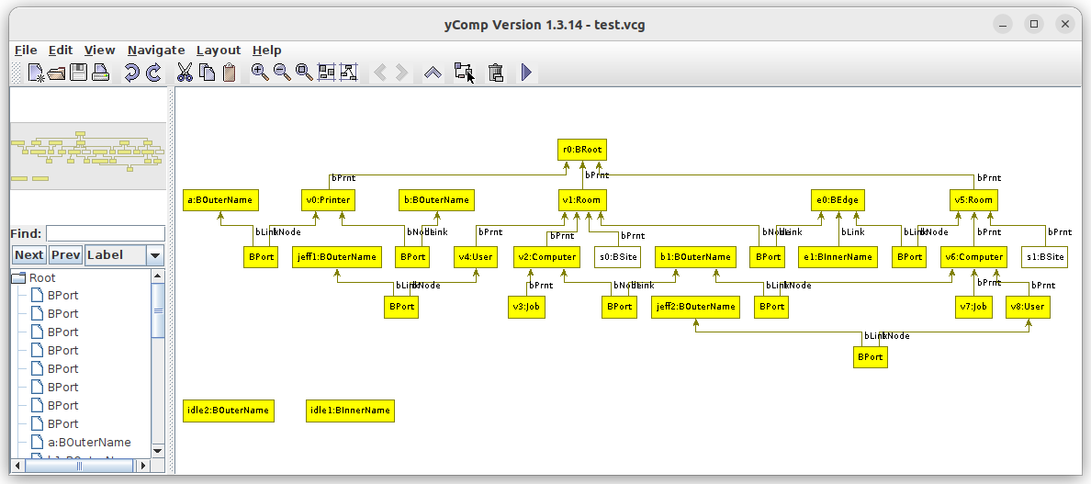Open the Navigate menu
The width and height of the screenshot is (1091, 484).
pos(156,50)
